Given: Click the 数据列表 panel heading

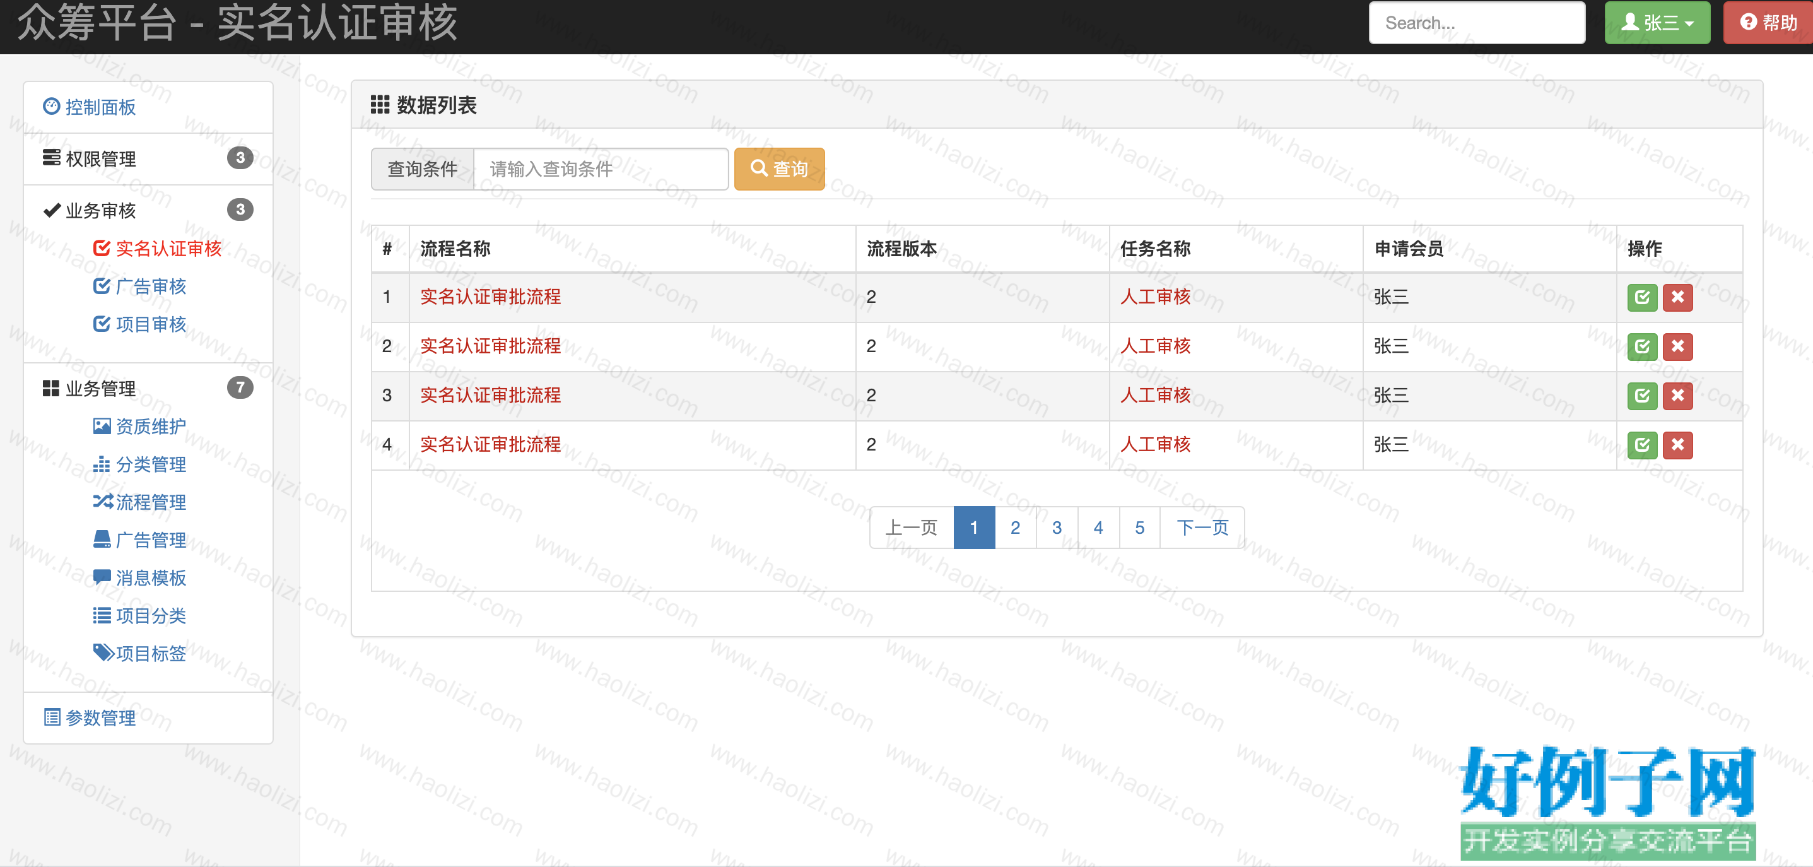Looking at the screenshot, I should [x=424, y=105].
